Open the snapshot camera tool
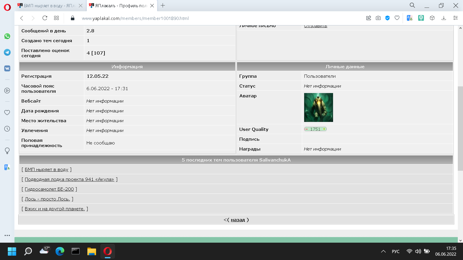 point(378,18)
